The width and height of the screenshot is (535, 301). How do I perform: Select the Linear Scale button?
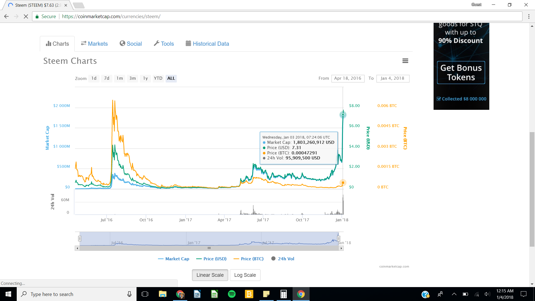click(x=210, y=275)
